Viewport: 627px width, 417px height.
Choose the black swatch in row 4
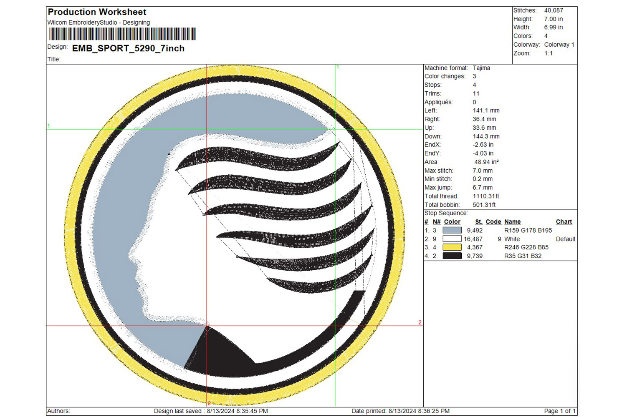click(x=452, y=256)
